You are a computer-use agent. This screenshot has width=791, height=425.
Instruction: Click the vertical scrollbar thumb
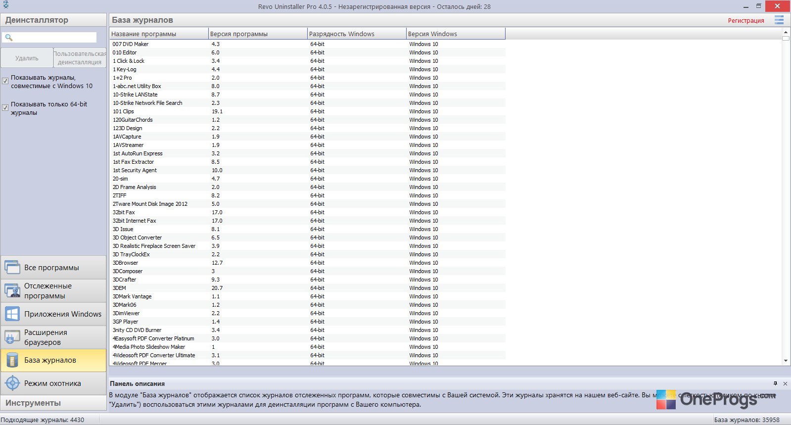pos(786,38)
